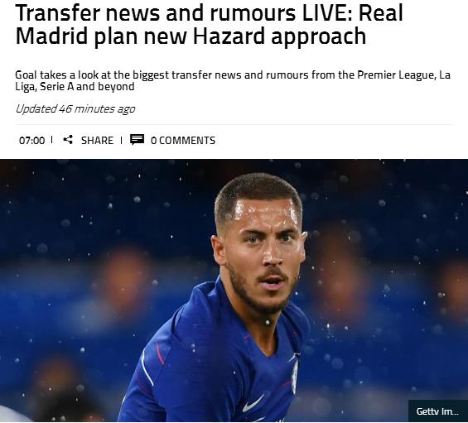Open the 0 COMMENTS link
The height and width of the screenshot is (423, 468).
point(183,140)
